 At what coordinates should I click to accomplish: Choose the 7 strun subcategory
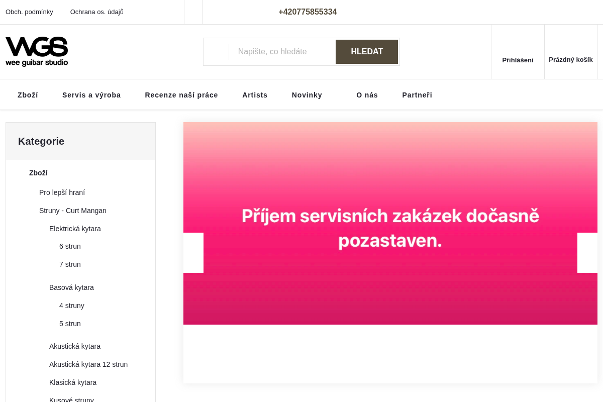[x=70, y=264]
